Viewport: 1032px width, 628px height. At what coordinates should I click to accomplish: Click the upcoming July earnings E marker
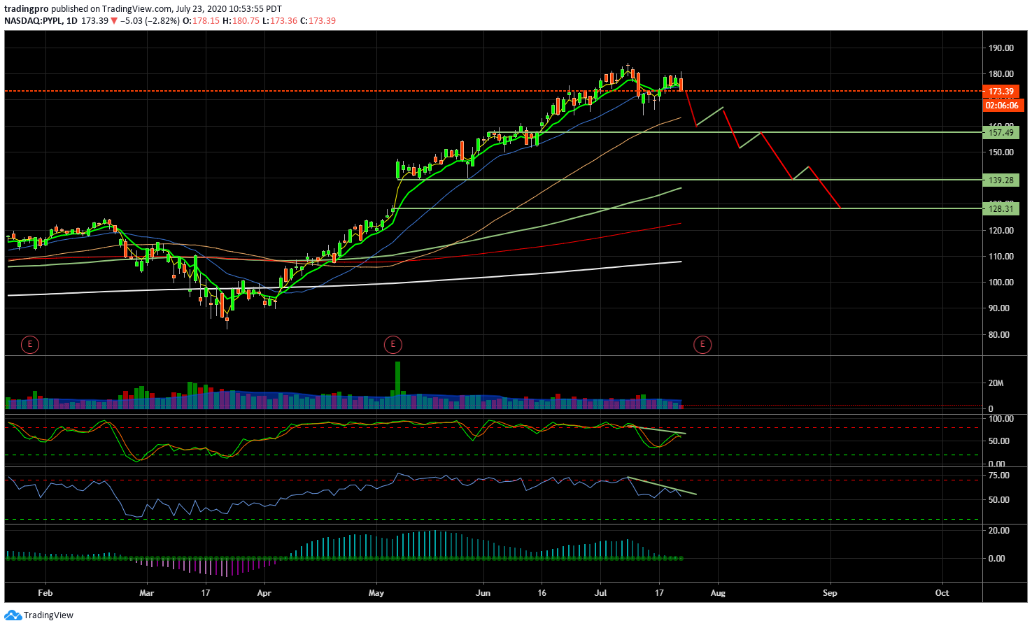[x=702, y=344]
